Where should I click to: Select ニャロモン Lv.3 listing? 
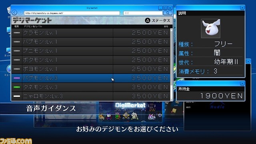(91, 96)
